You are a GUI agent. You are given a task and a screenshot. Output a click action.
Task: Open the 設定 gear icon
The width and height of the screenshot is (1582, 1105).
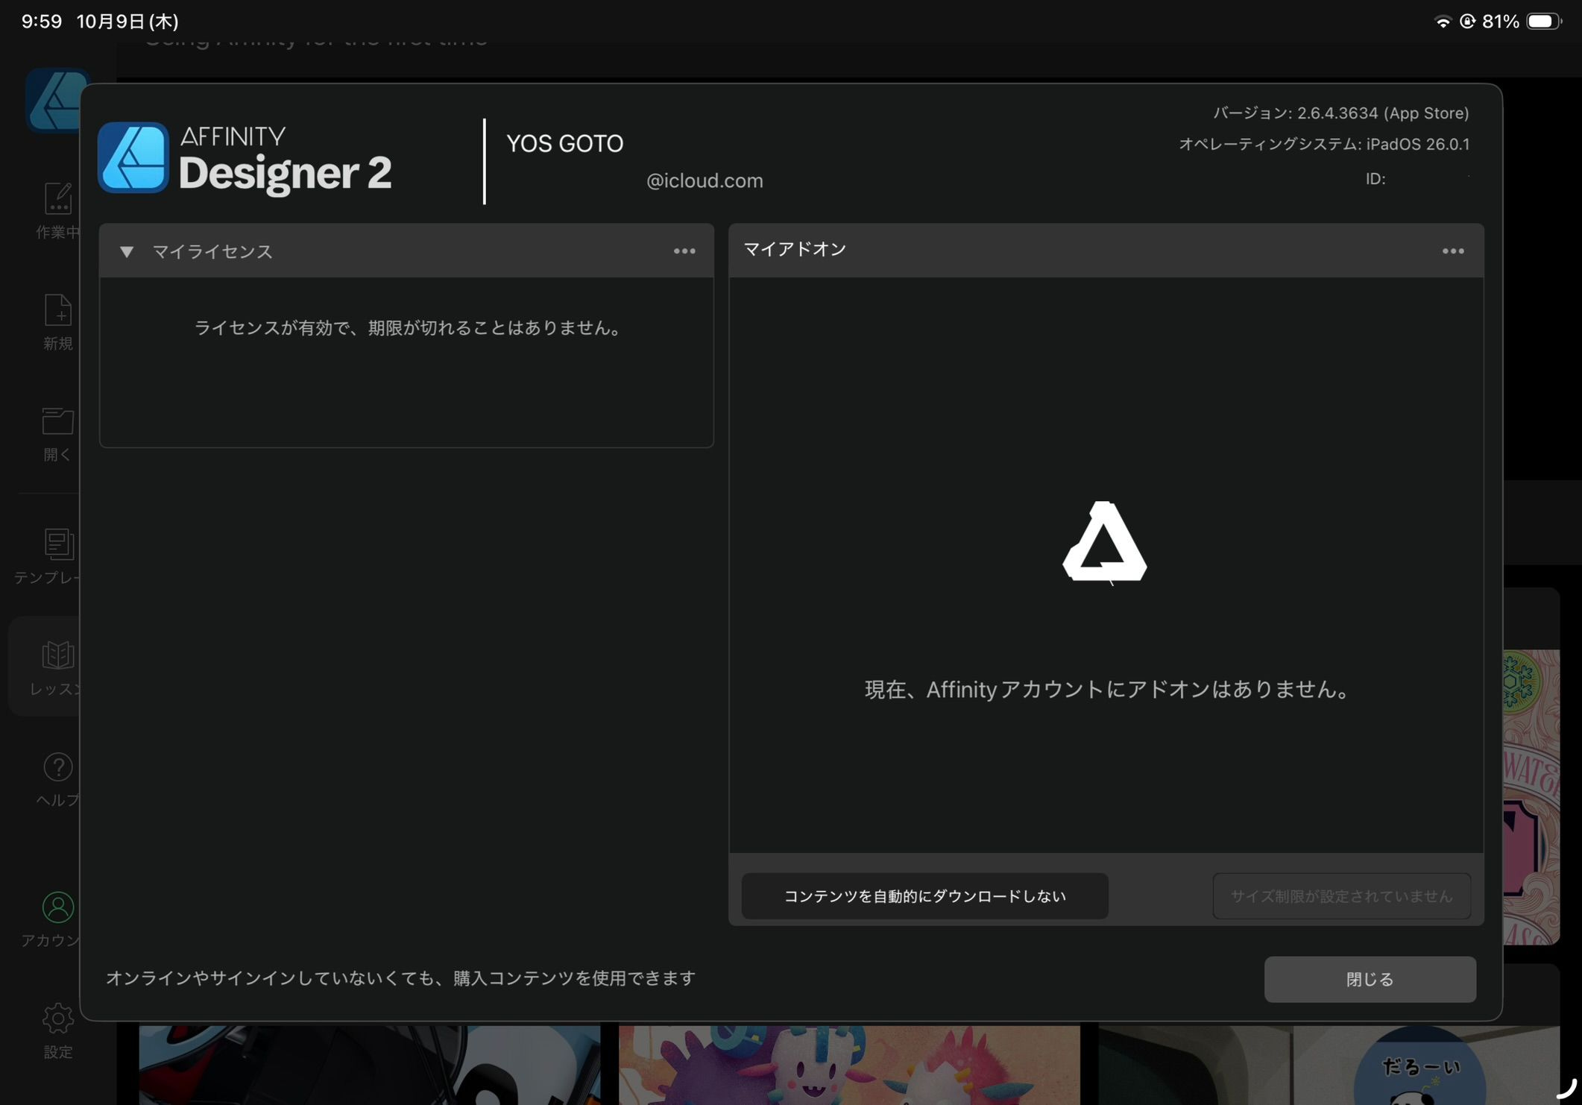57,1019
